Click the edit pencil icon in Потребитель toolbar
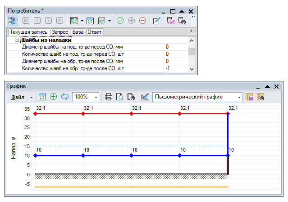Image resolution: width=288 pixels, height=202 pixels. click(x=156, y=21)
